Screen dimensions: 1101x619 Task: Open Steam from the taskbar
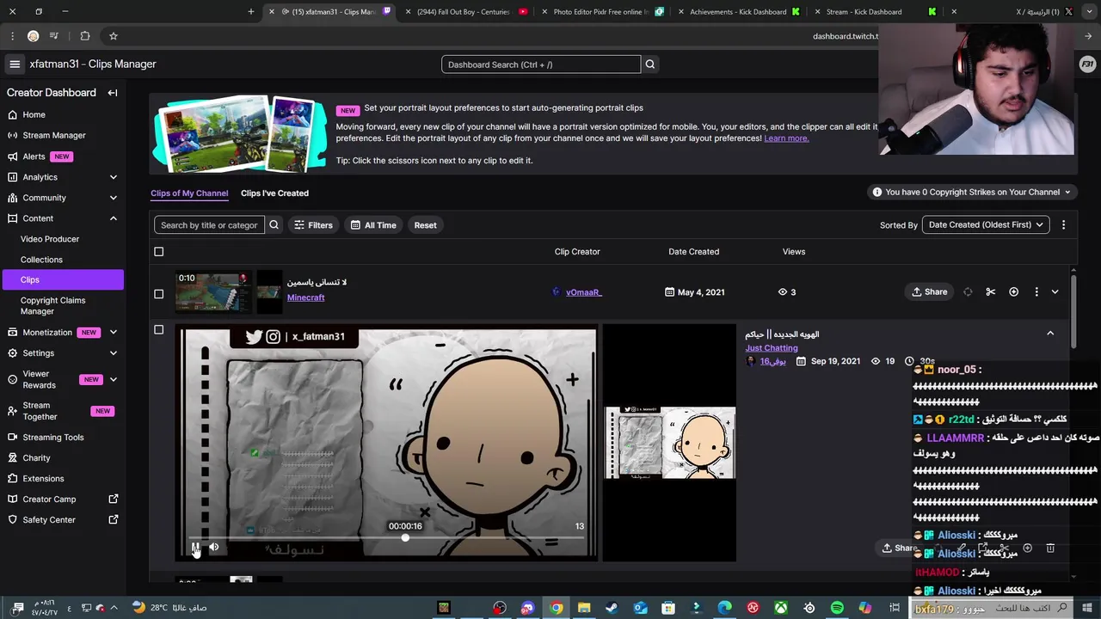tap(612, 608)
